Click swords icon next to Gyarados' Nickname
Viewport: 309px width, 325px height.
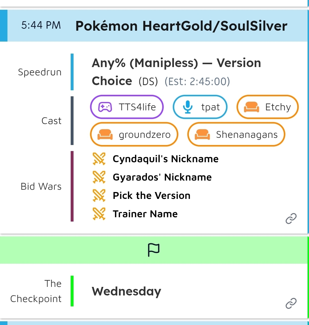coord(99,177)
